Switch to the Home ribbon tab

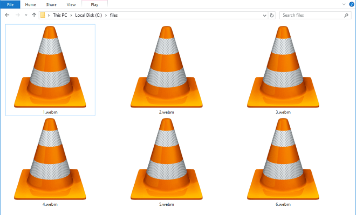pos(30,4)
